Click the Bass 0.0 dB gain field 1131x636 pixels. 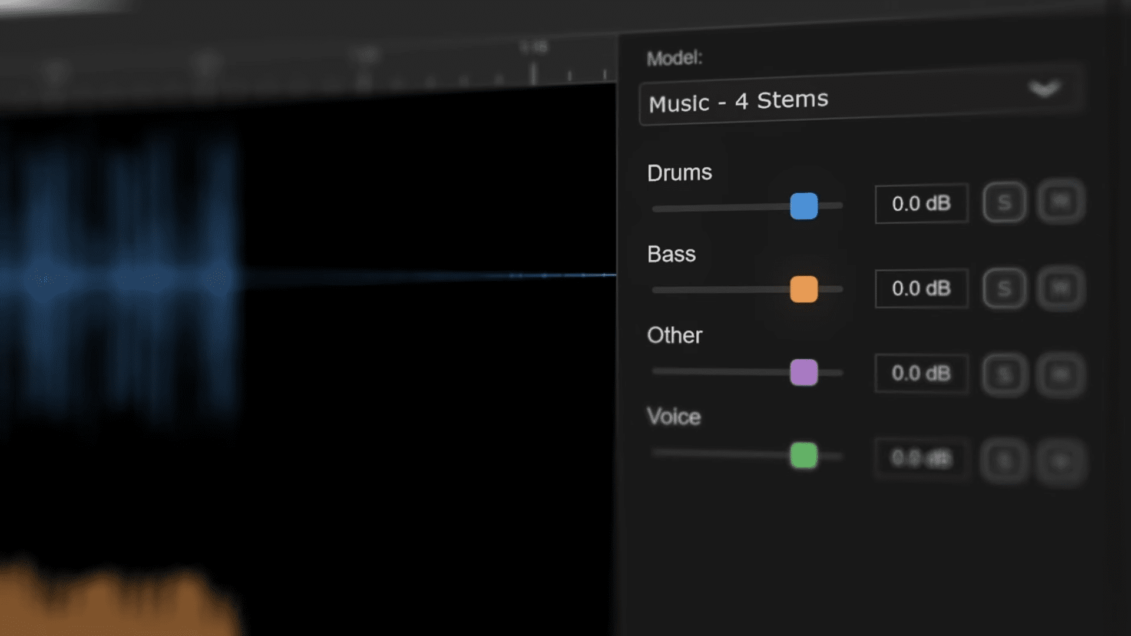pos(921,289)
